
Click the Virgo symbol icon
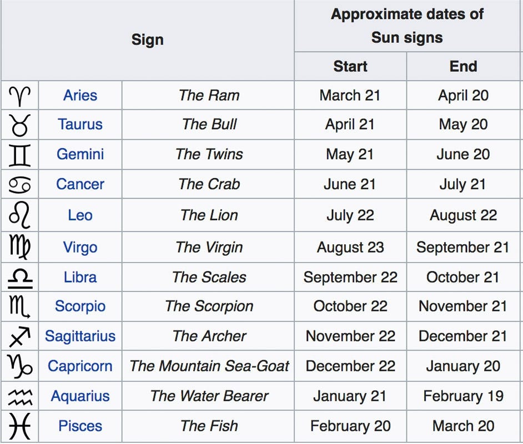pyautogui.click(x=19, y=247)
